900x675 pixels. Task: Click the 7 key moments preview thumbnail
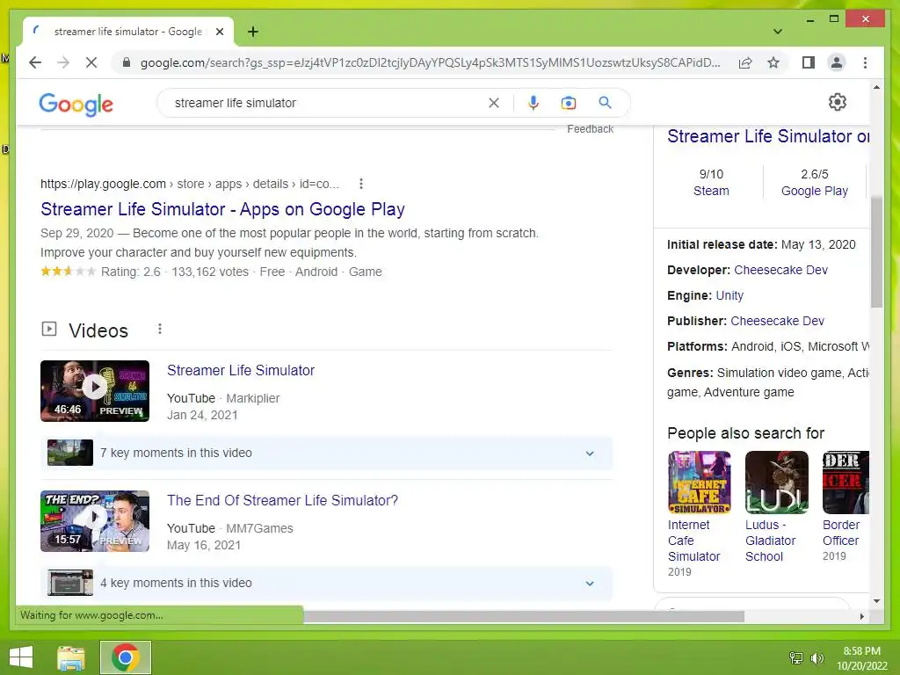point(70,453)
